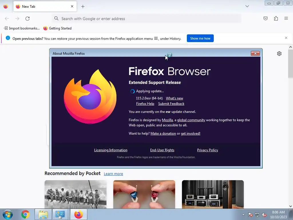Open Action Center flag tray icon

click(x=250, y=215)
